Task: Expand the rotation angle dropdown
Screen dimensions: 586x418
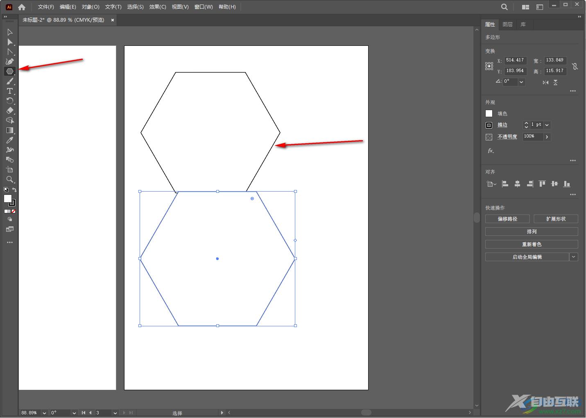Action: tap(521, 82)
